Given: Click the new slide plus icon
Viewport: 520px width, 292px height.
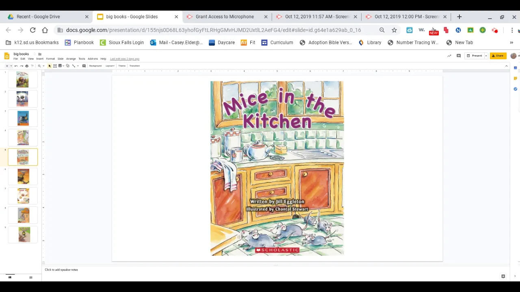Looking at the screenshot, I should pos(7,66).
